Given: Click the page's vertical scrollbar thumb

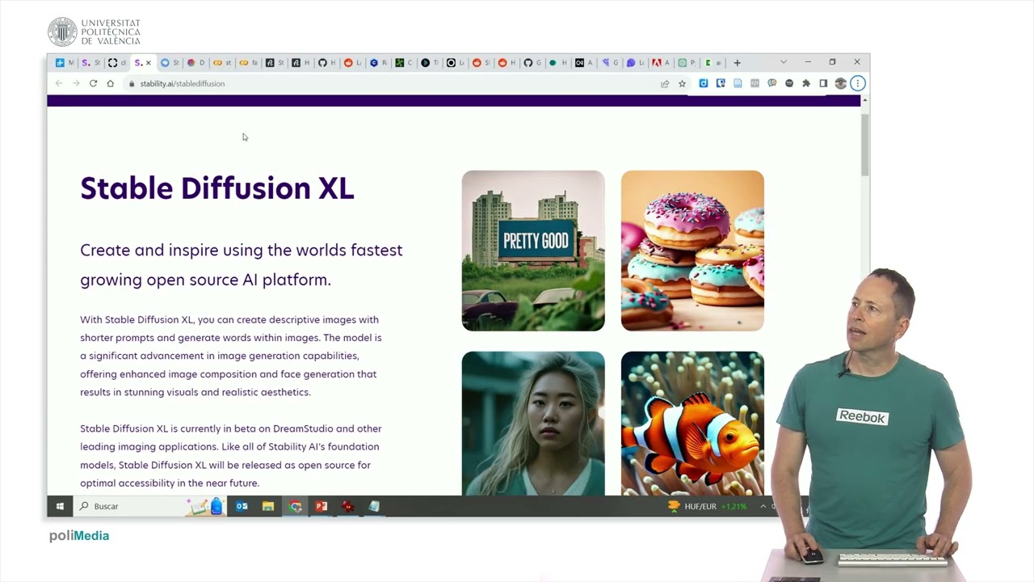Looking at the screenshot, I should (865, 144).
